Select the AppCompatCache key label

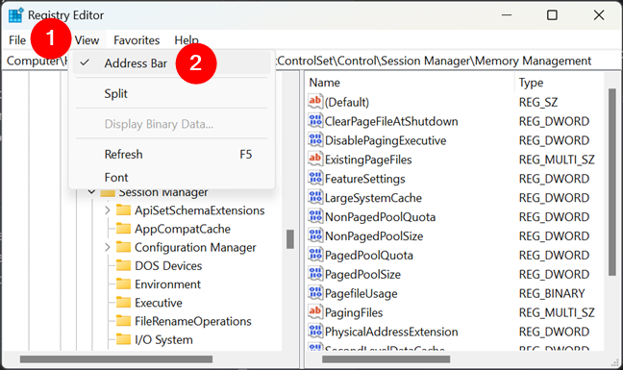point(183,229)
